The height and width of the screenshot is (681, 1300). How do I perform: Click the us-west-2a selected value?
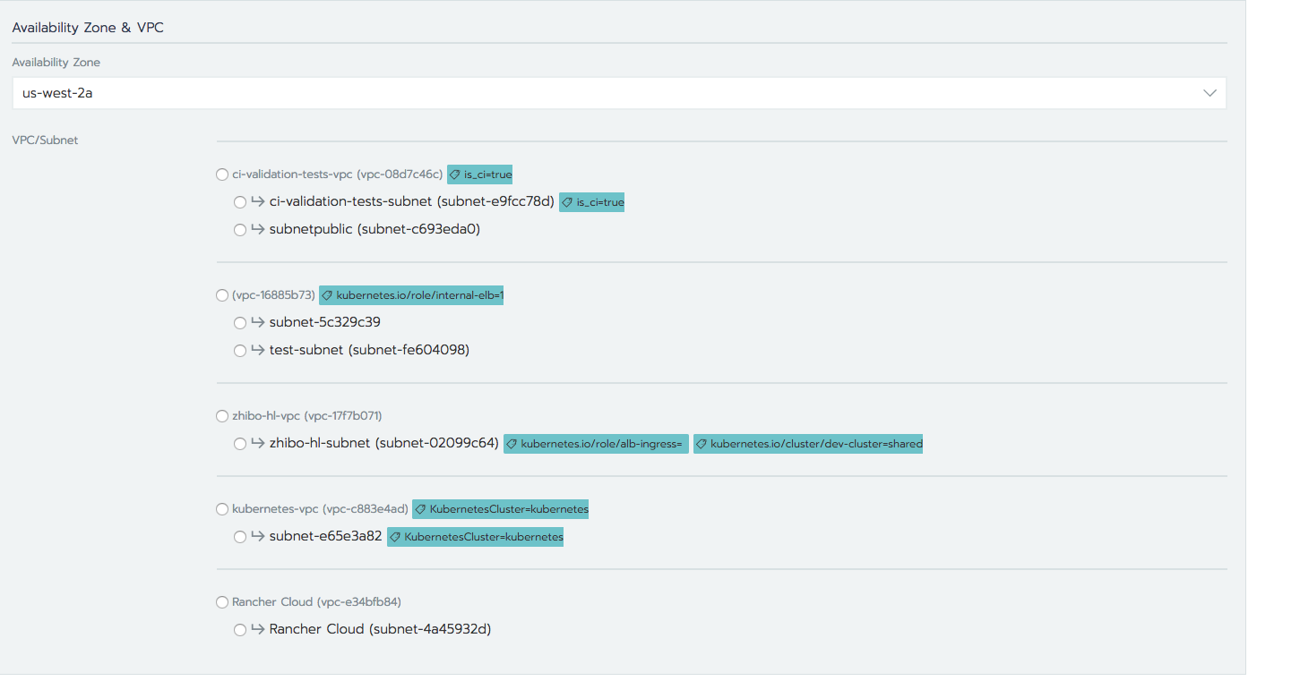tap(57, 93)
